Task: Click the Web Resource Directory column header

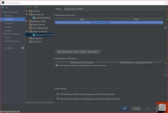Action: [x=82, y=63]
